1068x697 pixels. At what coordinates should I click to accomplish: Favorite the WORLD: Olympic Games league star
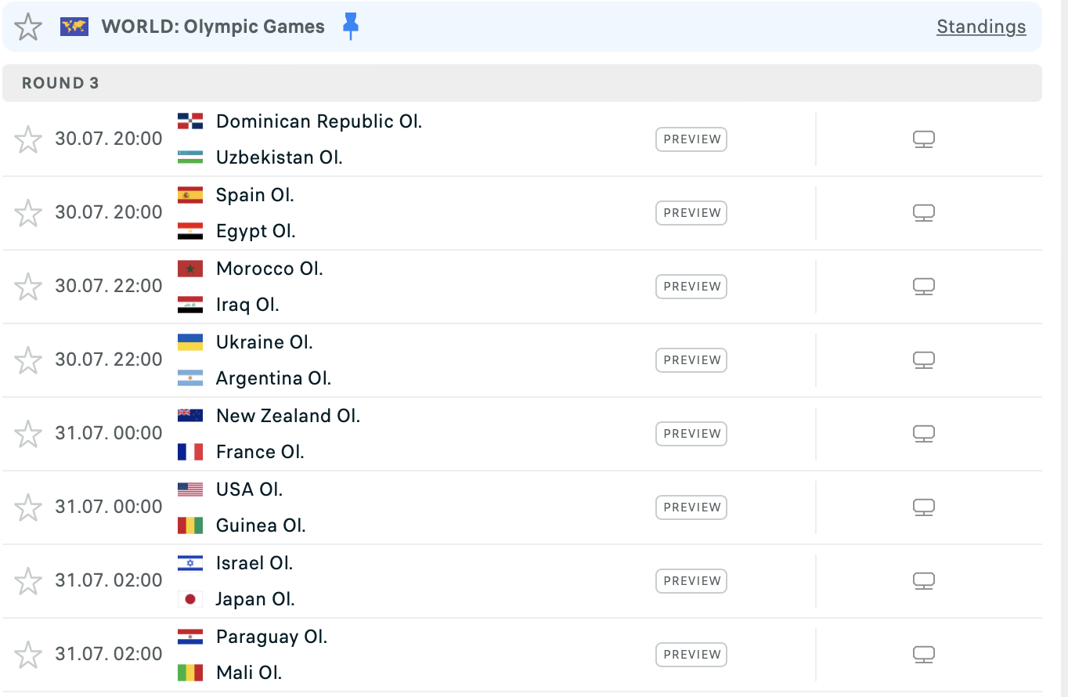click(29, 27)
